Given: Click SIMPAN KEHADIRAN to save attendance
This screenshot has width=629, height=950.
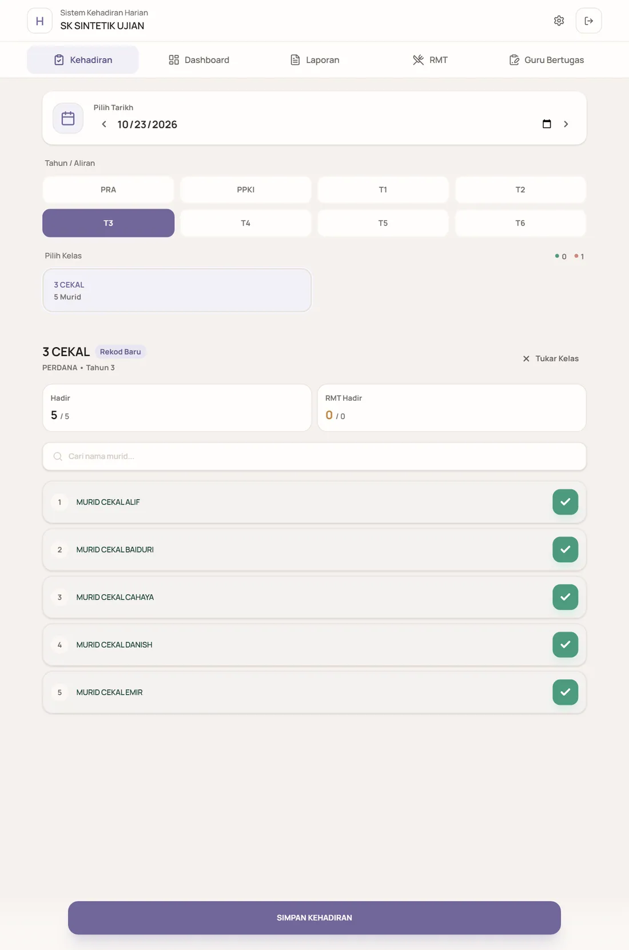Looking at the screenshot, I should [x=314, y=917].
